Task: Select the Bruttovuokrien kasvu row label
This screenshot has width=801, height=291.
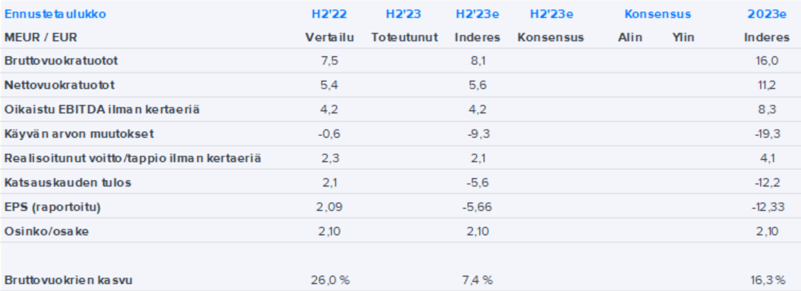Action: (68, 280)
